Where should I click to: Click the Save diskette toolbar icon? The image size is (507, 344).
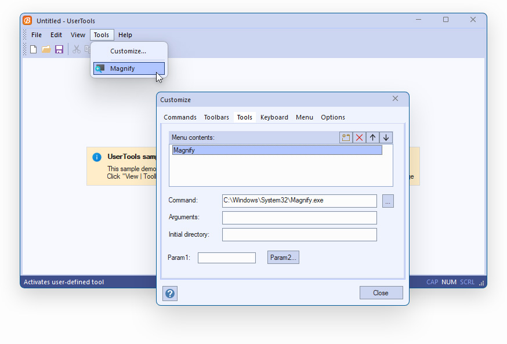(59, 49)
